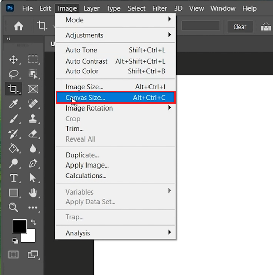Viewport: 273px width, 275px height.
Task: Select the Clone Stamp tool
Action: click(x=33, y=119)
